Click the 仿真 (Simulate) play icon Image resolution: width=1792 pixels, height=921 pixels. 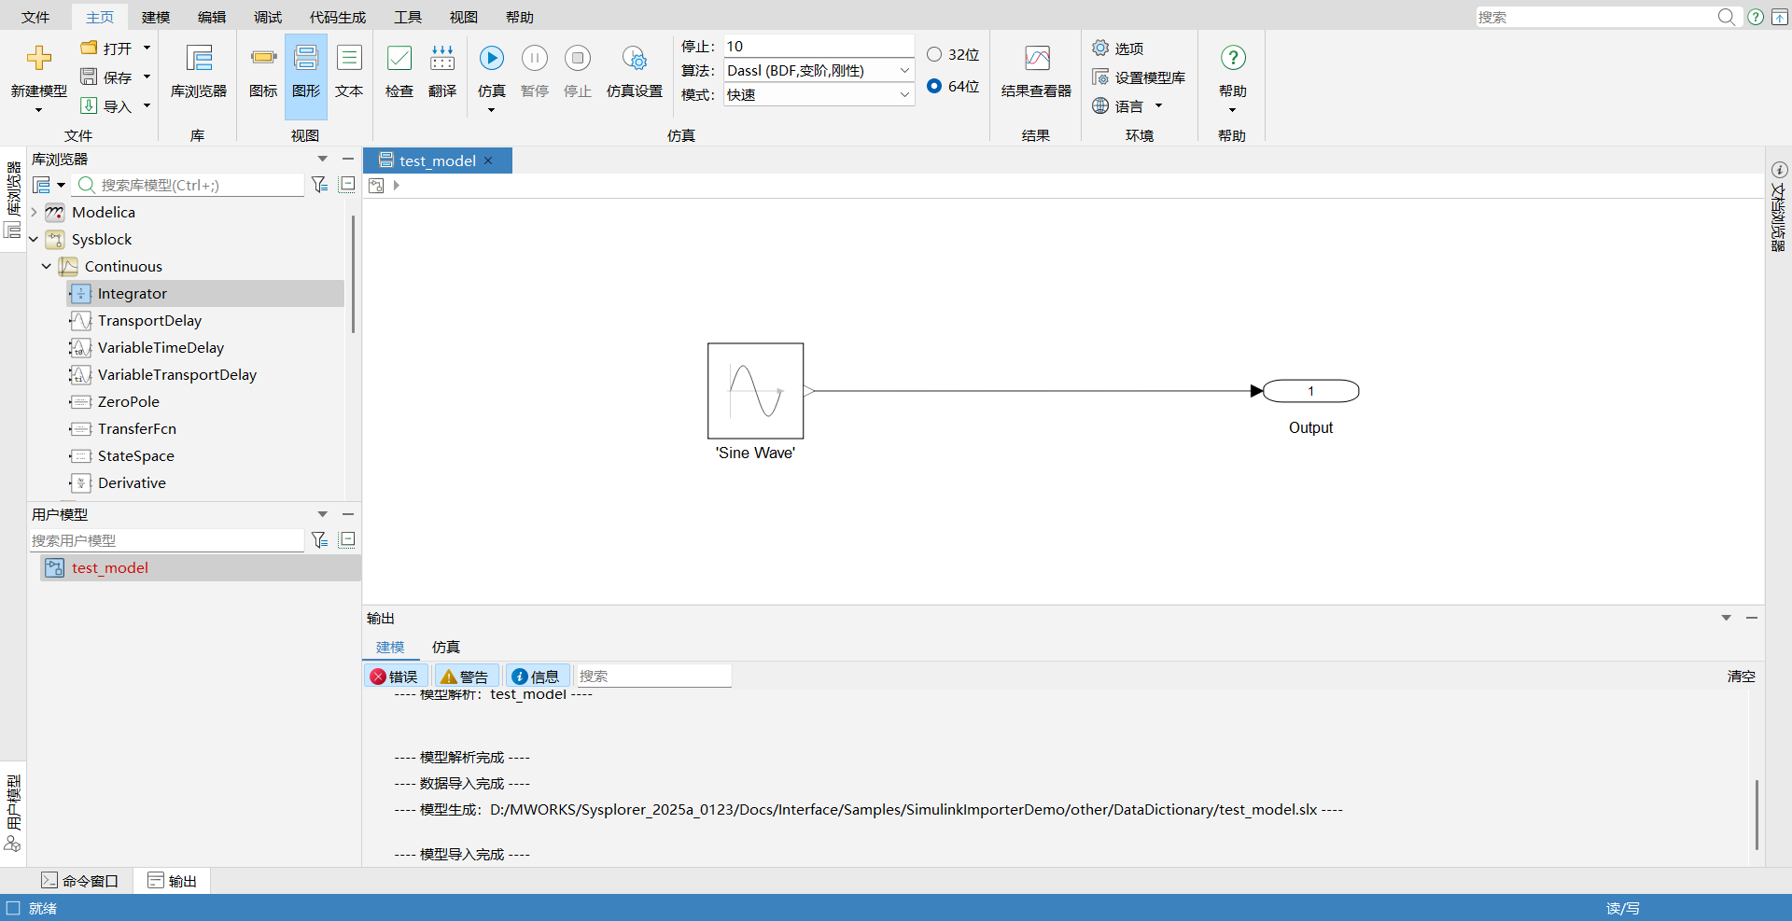491,59
